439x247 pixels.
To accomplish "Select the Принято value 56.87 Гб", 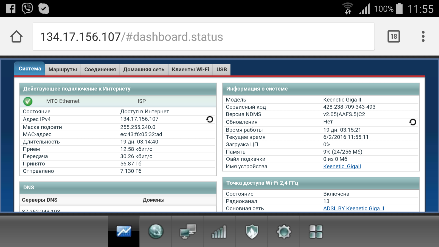I will click(x=131, y=164).
